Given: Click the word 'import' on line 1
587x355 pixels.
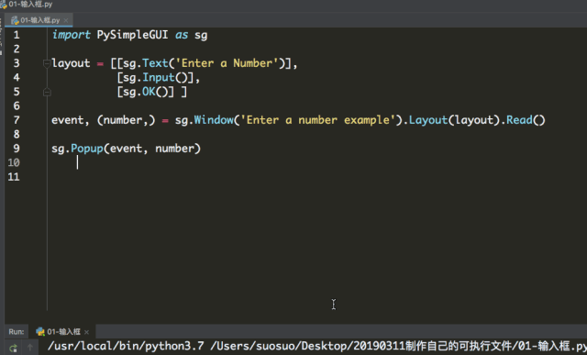Looking at the screenshot, I should [x=72, y=35].
